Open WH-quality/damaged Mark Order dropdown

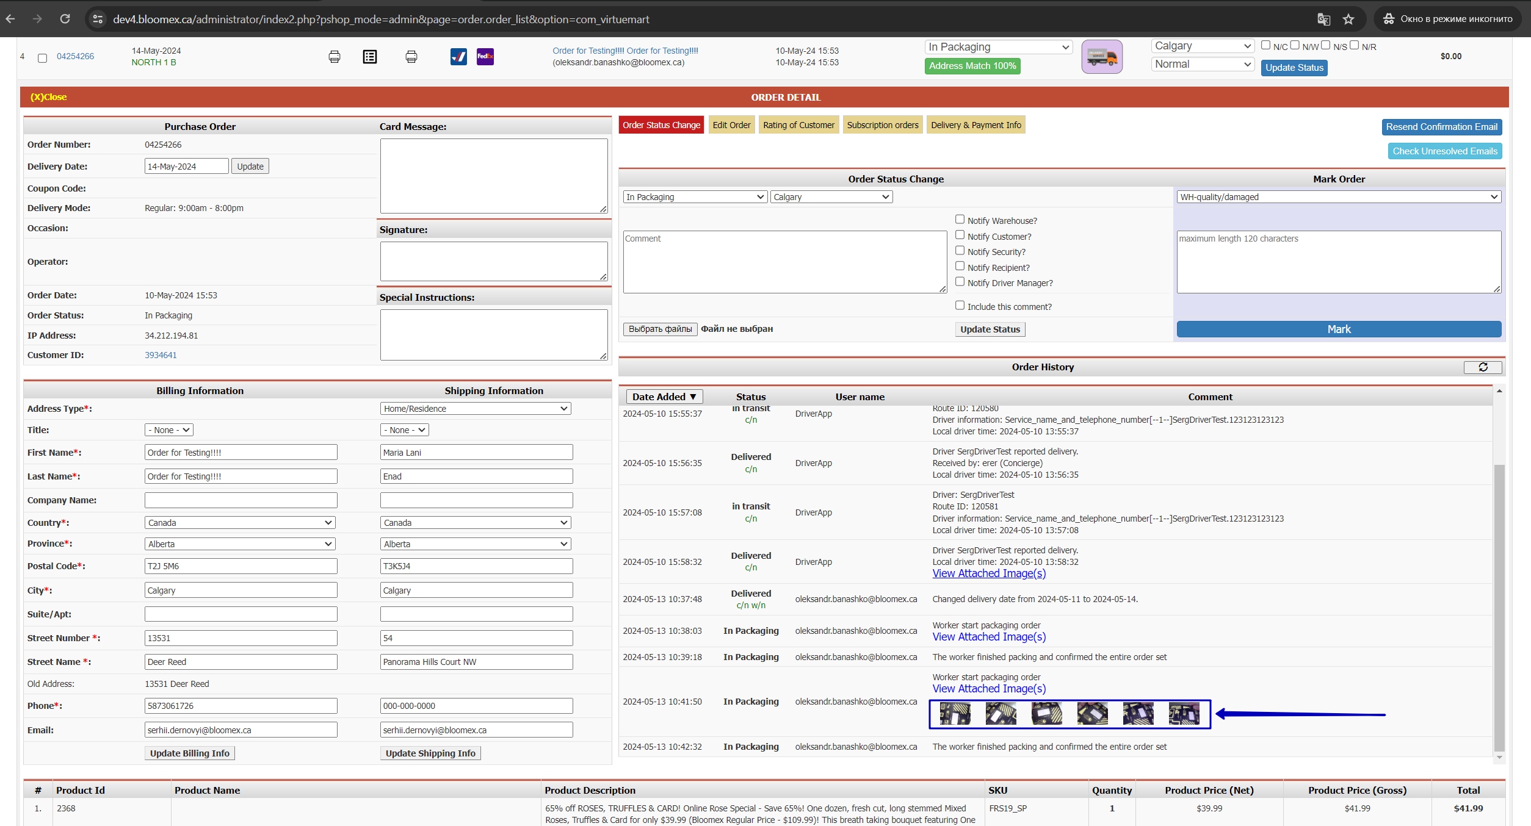click(1339, 197)
